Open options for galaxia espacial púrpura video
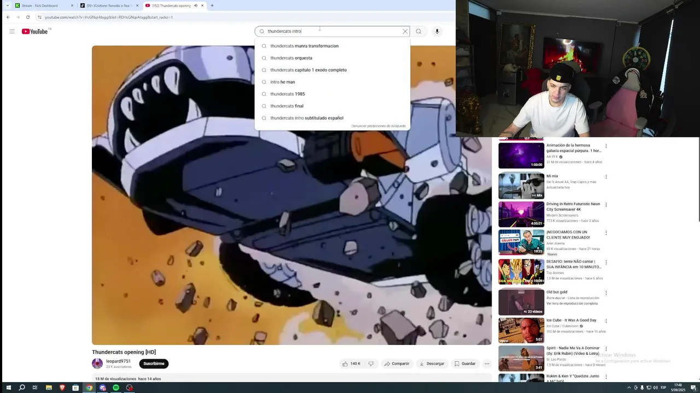 (606, 146)
